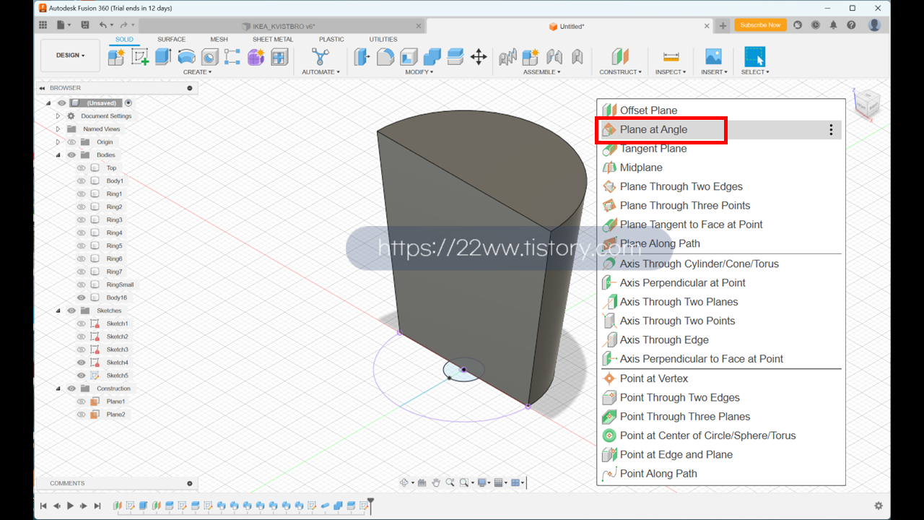The width and height of the screenshot is (924, 520).
Task: Click the timeline Play button
Action: pos(70,506)
